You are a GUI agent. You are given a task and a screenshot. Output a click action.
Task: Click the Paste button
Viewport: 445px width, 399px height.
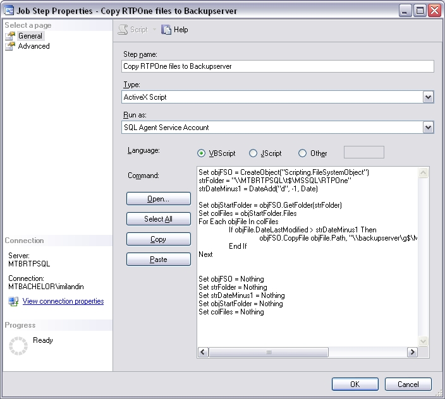pyautogui.click(x=158, y=259)
